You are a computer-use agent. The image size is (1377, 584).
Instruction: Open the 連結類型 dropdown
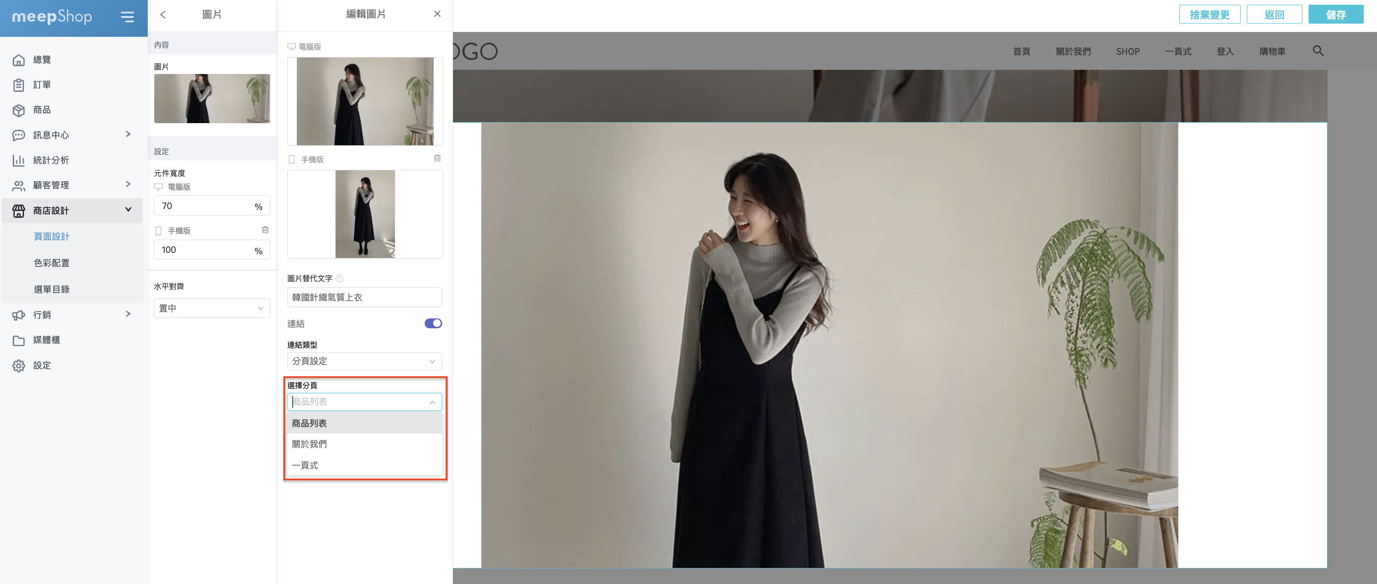(x=364, y=361)
